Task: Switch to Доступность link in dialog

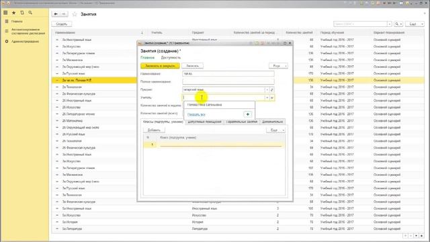Action: pos(171,58)
